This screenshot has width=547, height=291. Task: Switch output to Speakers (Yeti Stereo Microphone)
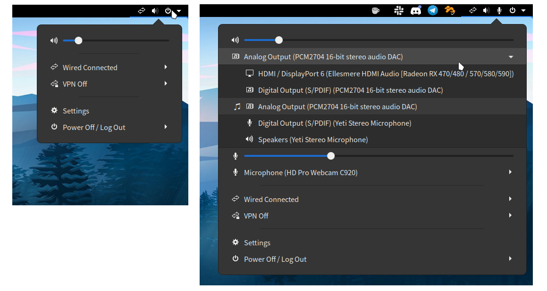coord(312,140)
